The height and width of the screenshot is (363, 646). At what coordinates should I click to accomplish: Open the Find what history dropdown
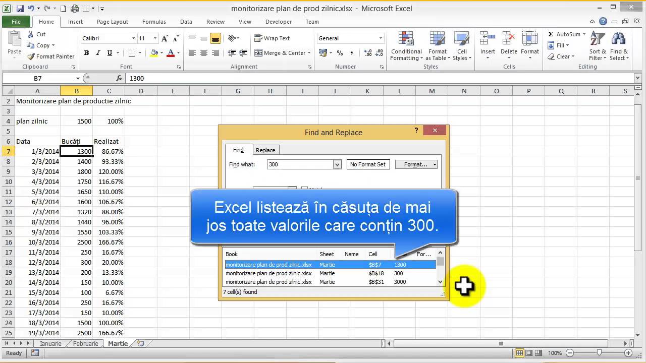(337, 164)
